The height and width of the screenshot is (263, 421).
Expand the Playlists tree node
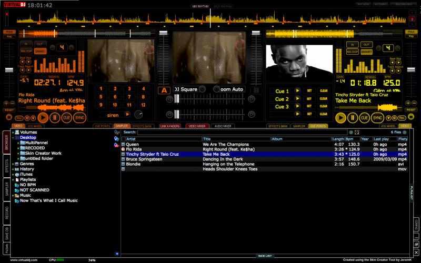point(13,180)
